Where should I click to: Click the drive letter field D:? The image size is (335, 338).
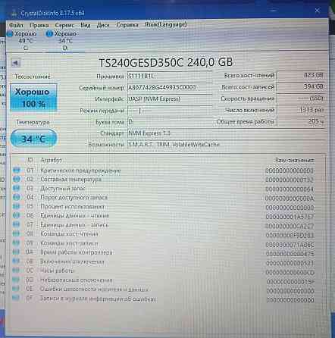point(170,122)
